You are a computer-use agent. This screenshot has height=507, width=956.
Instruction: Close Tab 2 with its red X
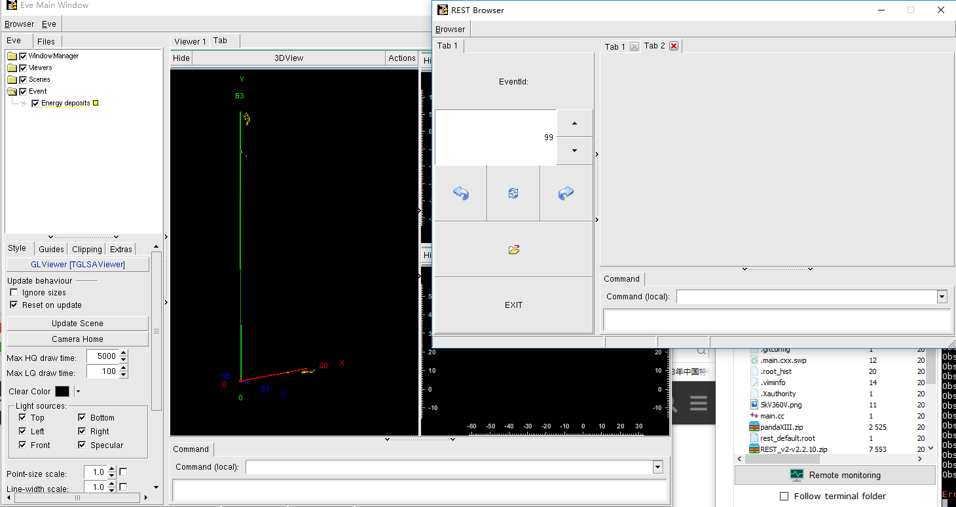click(x=674, y=46)
